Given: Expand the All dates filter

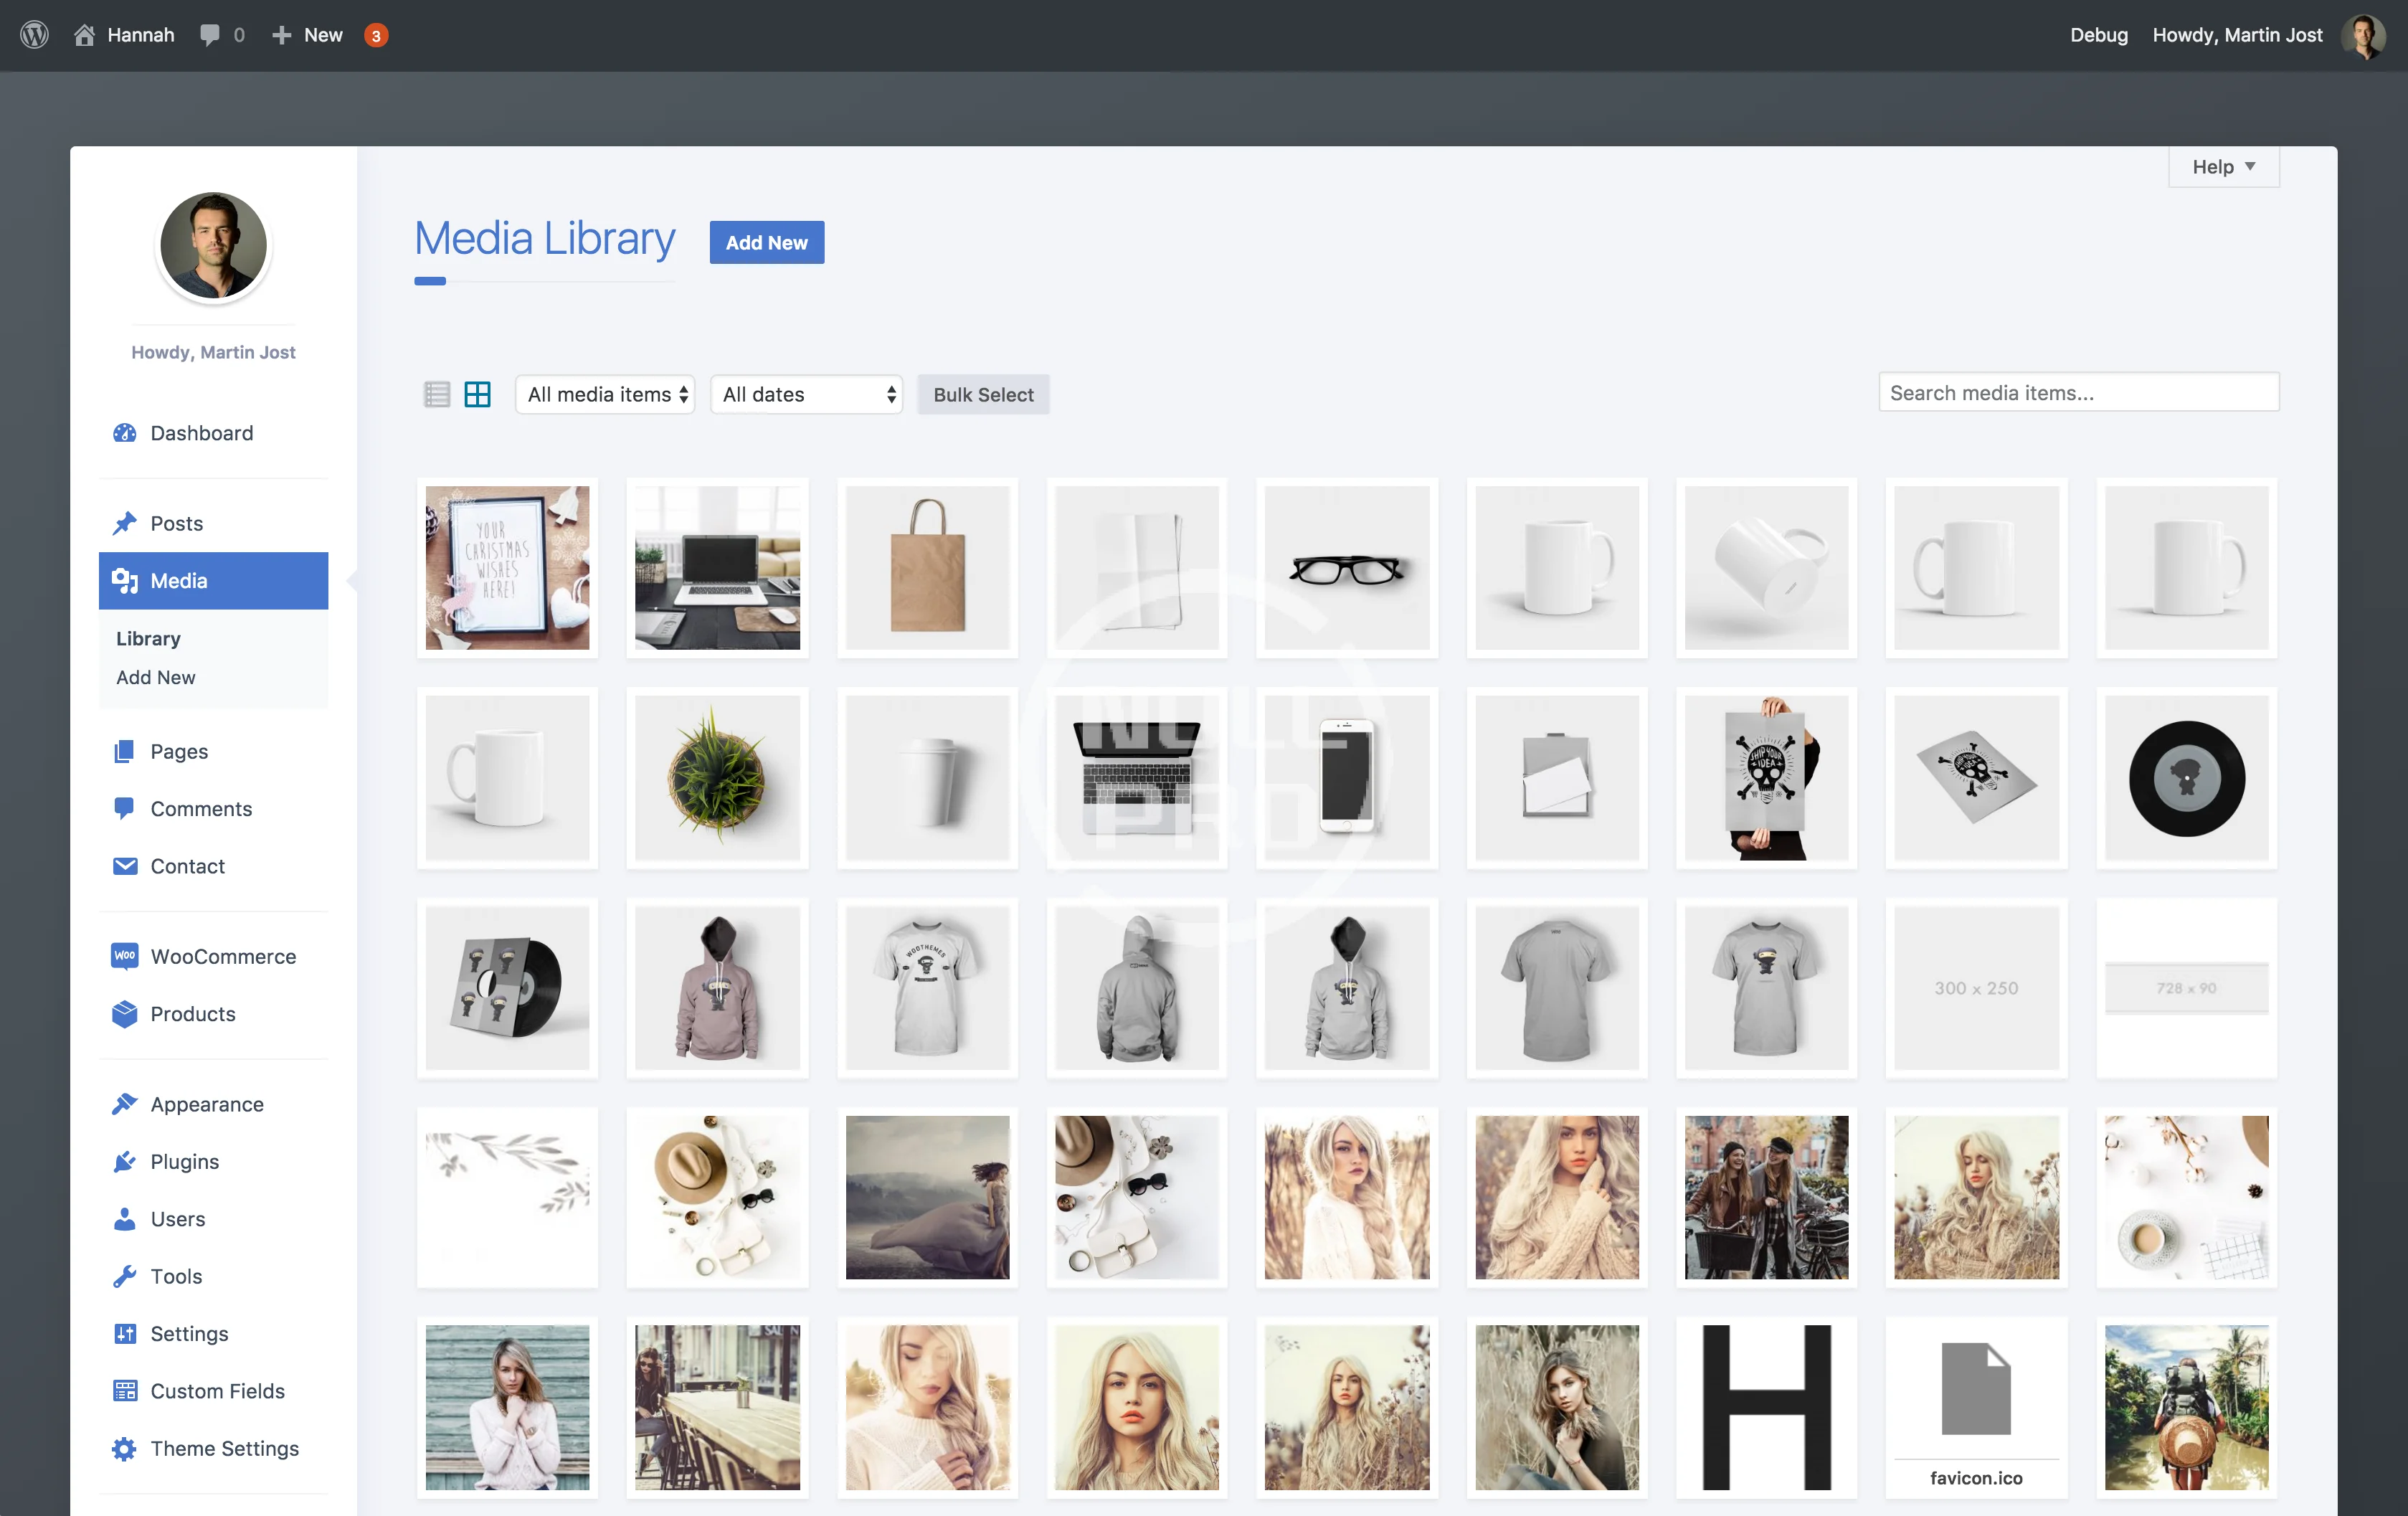Looking at the screenshot, I should 806,394.
